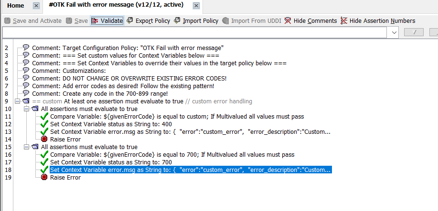The height and width of the screenshot is (211, 438).
Task: Select 'At least one assertion must evaluate' row
Action: (142, 101)
